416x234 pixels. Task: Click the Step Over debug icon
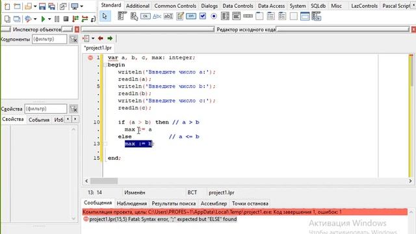click(84, 19)
